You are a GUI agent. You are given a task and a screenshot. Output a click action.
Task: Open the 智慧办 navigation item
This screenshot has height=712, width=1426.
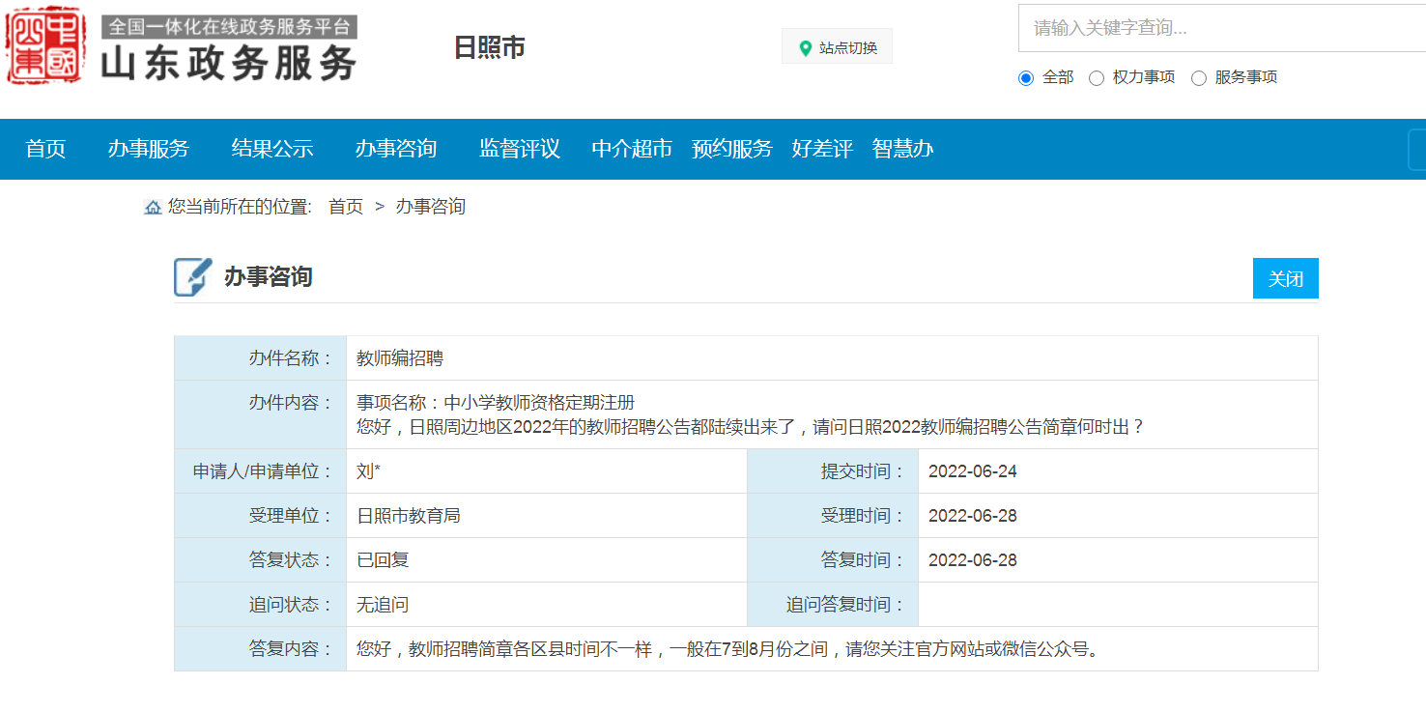902,149
